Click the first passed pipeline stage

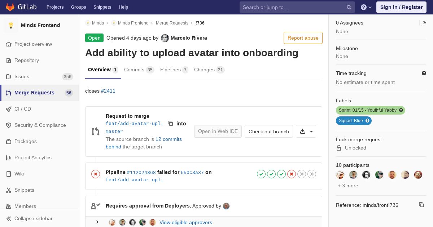(x=261, y=174)
